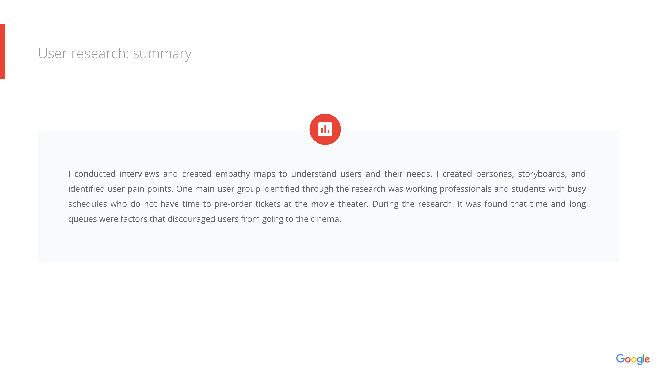Click the words "movie theater"
This screenshot has height=376, width=669.
(340, 204)
